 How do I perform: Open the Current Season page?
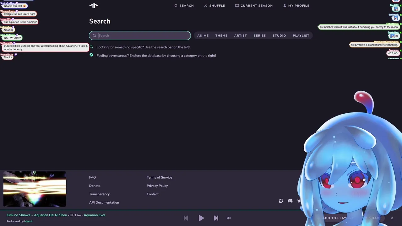254,6
